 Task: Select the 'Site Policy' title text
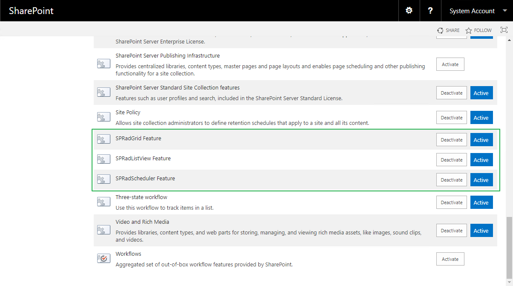128,113
